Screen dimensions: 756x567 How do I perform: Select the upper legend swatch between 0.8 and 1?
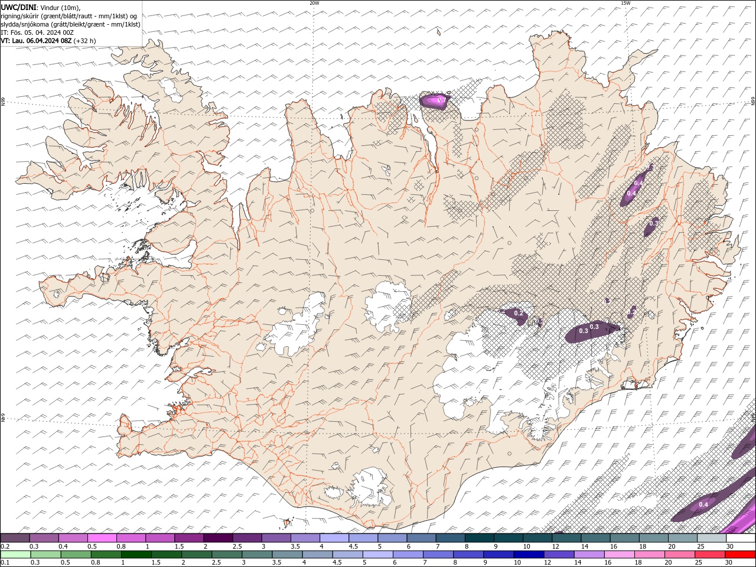coord(131,538)
